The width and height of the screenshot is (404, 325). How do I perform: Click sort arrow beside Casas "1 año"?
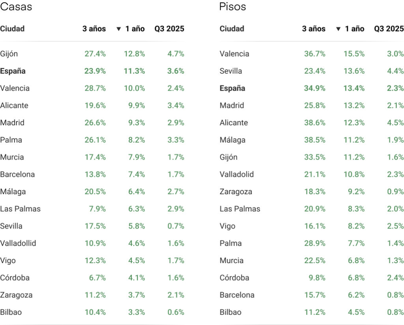click(118, 29)
